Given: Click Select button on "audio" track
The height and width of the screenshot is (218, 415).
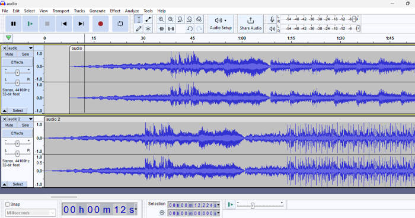Looking at the screenshot, I should [18, 111].
